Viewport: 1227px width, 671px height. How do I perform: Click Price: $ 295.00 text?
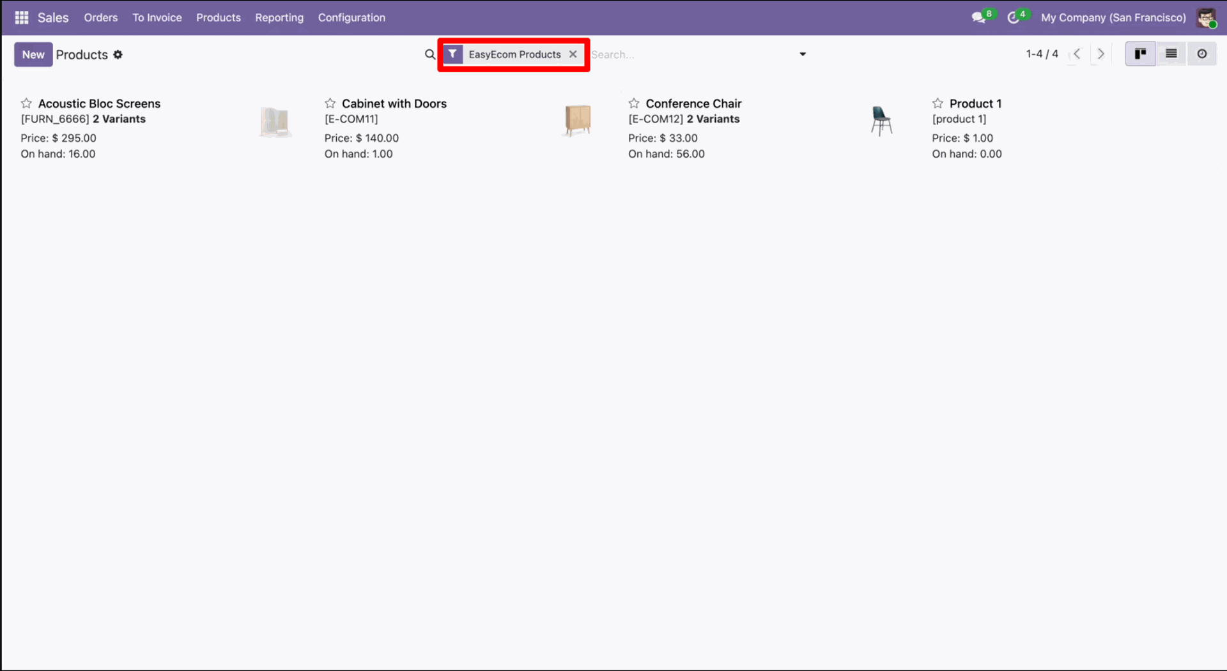(58, 138)
